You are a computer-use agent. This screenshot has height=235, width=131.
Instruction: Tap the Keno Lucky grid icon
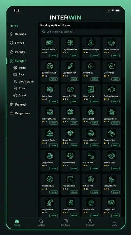(x=91, y=89)
